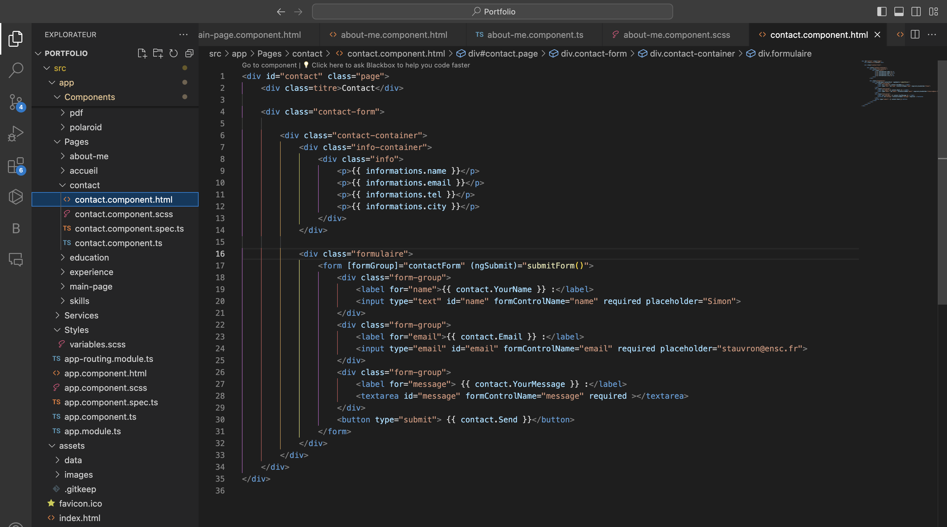This screenshot has width=947, height=527.
Task: Click 'Go to component' code lens link
Action: coord(269,65)
